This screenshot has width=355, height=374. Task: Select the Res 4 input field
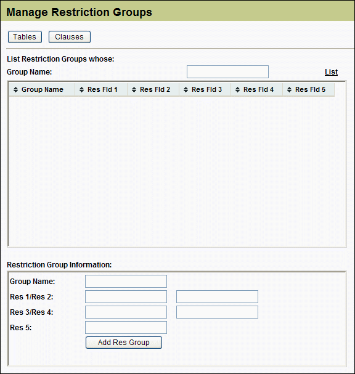(217, 312)
